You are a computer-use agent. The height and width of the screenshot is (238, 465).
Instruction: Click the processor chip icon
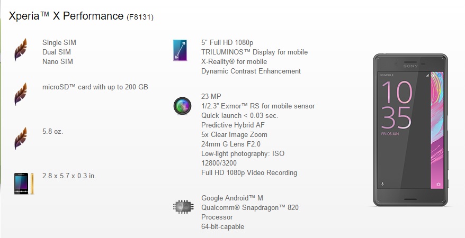180,207
